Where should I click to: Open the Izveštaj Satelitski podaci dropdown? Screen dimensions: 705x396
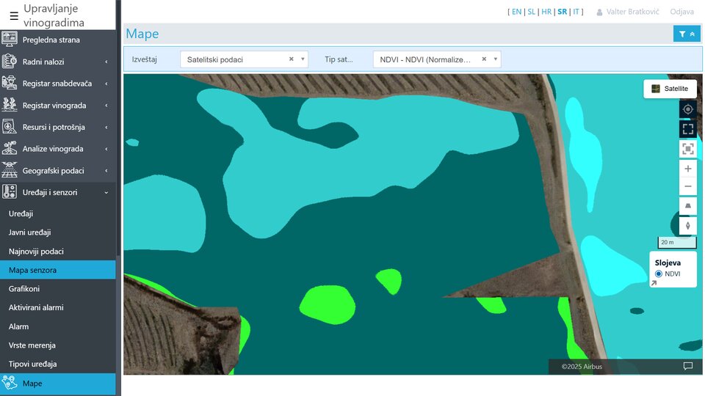point(235,59)
